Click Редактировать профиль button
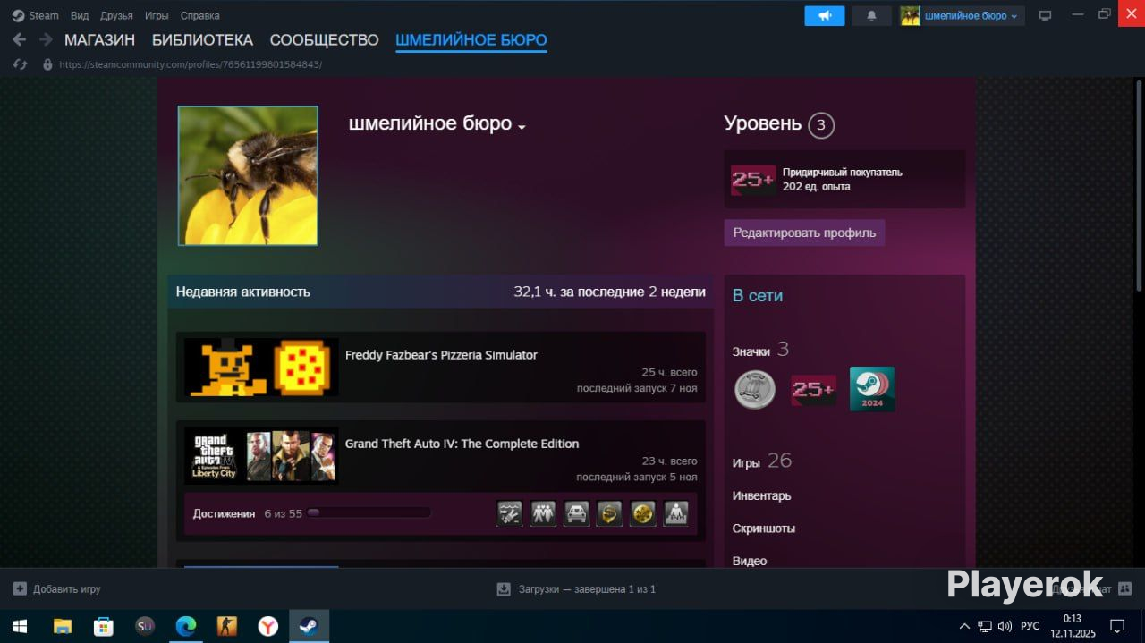Image resolution: width=1145 pixels, height=643 pixels. pyautogui.click(x=804, y=233)
